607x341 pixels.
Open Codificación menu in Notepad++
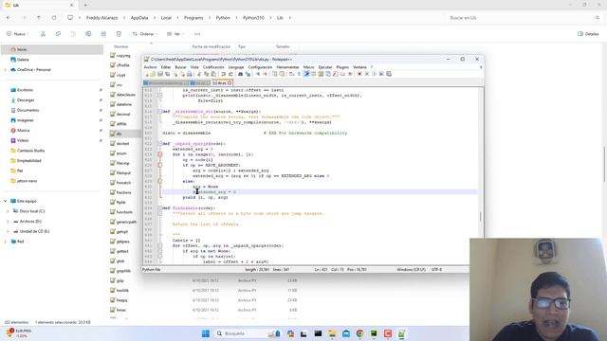tap(213, 67)
